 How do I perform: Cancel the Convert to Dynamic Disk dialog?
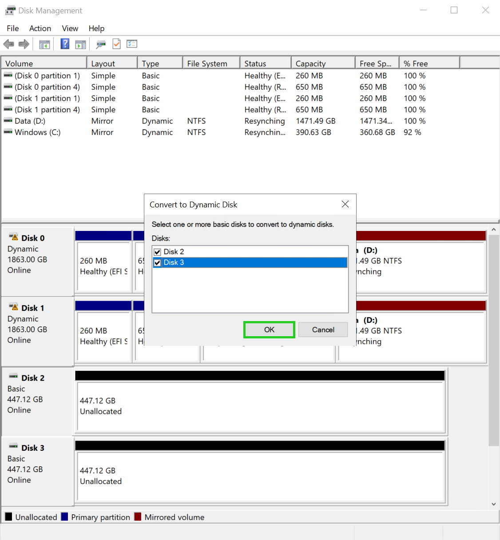323,330
